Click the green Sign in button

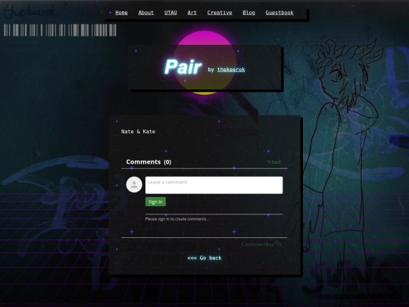[155, 202]
